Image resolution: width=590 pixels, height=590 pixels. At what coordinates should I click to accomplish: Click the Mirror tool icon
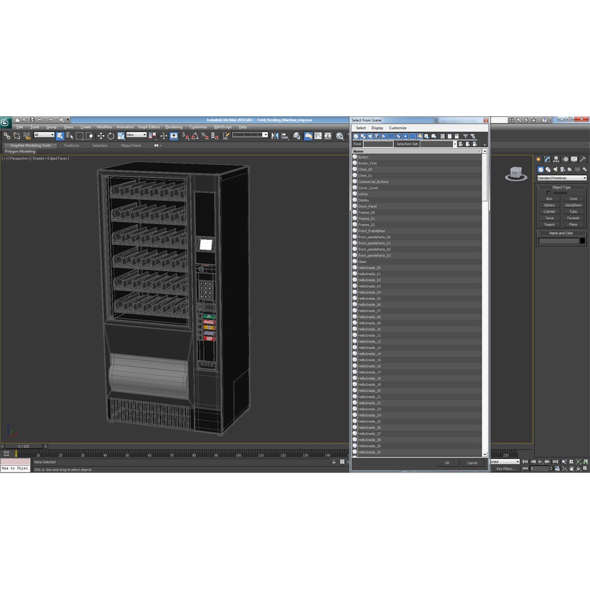tap(275, 136)
